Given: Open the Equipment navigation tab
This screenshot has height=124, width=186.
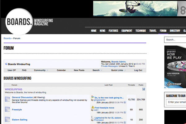Looking at the screenshot, I should pos(127,31).
